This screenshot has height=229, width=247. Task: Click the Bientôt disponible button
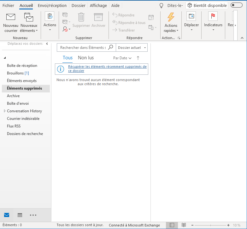pos(207,5)
